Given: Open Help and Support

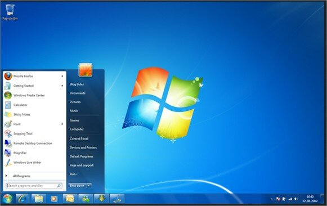Looking at the screenshot, I should pyautogui.click(x=82, y=165).
